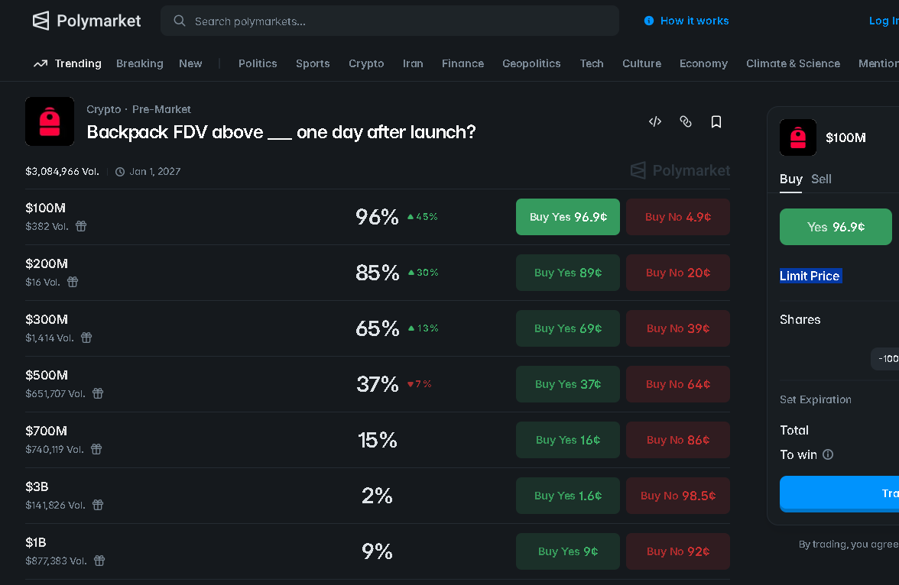899x585 pixels.
Task: Open the New tab
Action: [x=190, y=63]
